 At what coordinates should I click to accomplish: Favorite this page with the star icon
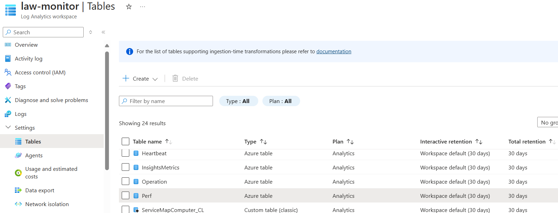pyautogui.click(x=129, y=7)
